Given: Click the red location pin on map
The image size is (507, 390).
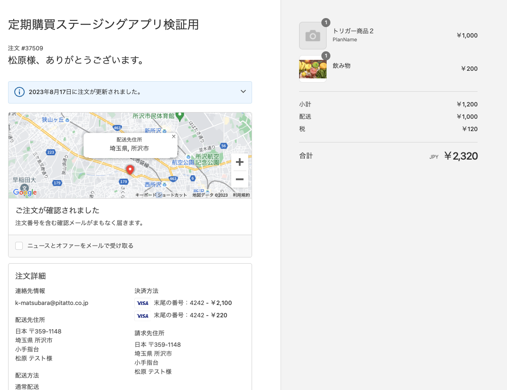Looking at the screenshot, I should coord(130,170).
